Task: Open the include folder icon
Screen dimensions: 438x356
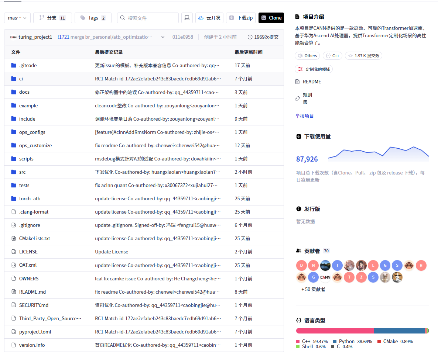Action: click(14, 118)
